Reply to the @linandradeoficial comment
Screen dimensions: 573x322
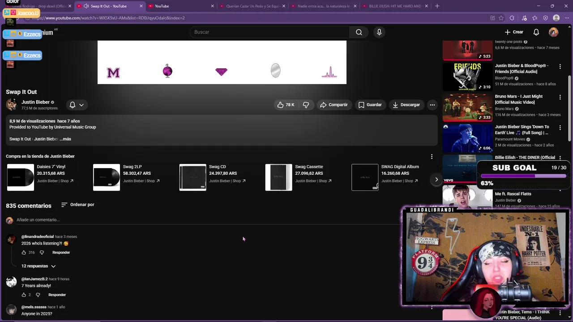tap(61, 253)
